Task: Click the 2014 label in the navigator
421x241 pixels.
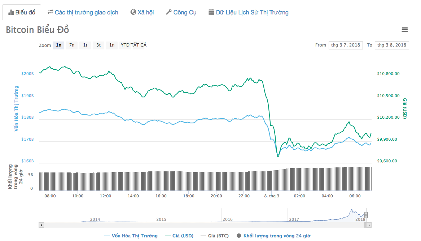Action: [x=95, y=219]
